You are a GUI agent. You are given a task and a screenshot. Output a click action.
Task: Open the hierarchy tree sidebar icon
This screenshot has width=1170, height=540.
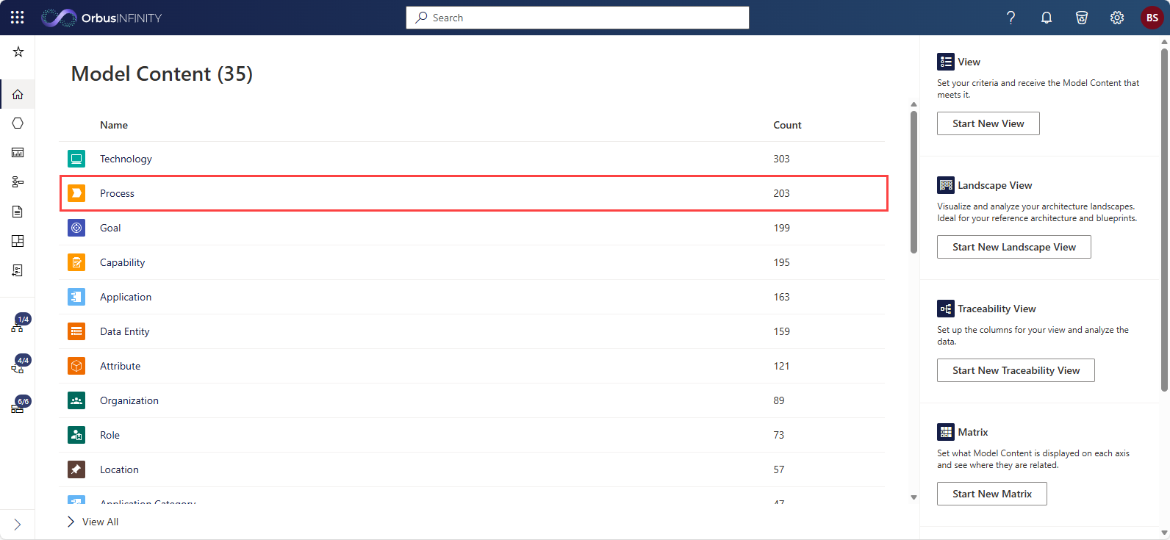(18, 182)
